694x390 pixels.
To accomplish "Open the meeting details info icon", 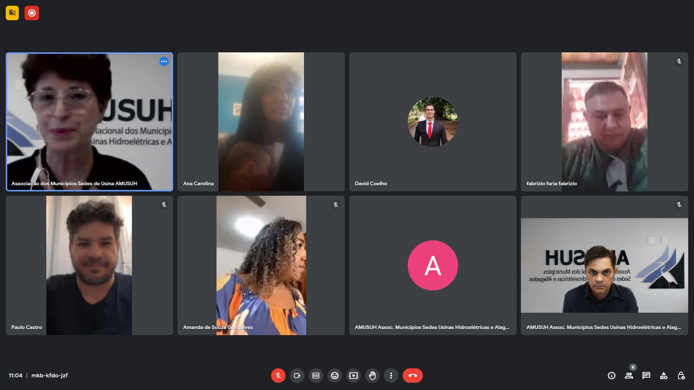I will point(612,376).
